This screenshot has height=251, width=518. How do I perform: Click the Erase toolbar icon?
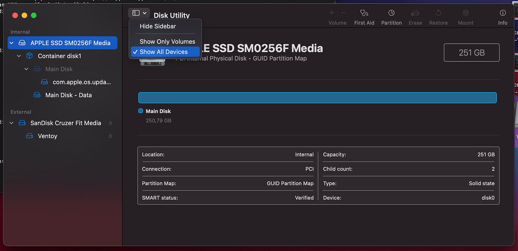[415, 13]
